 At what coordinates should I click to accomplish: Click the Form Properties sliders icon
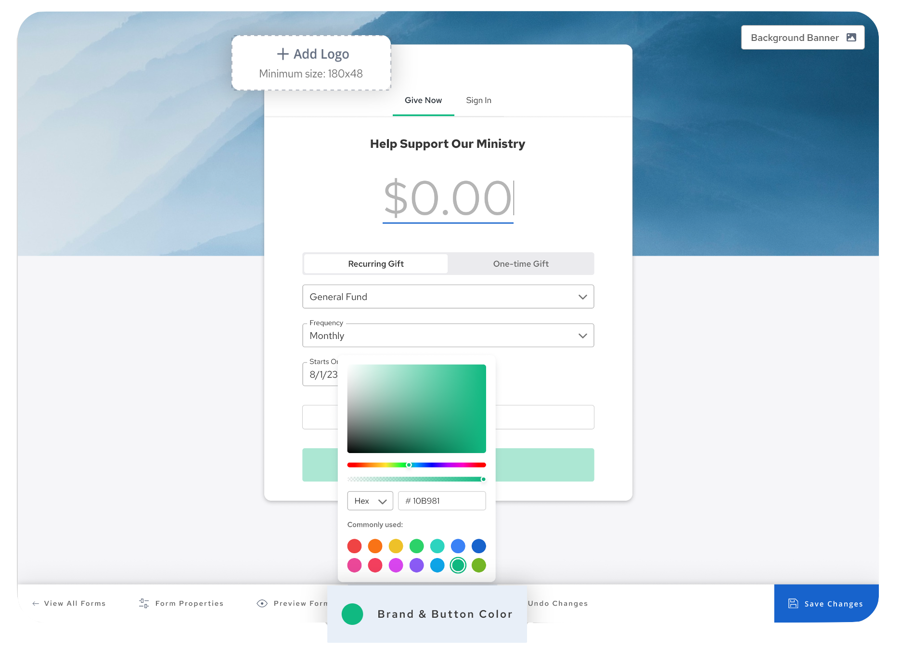pyautogui.click(x=143, y=603)
